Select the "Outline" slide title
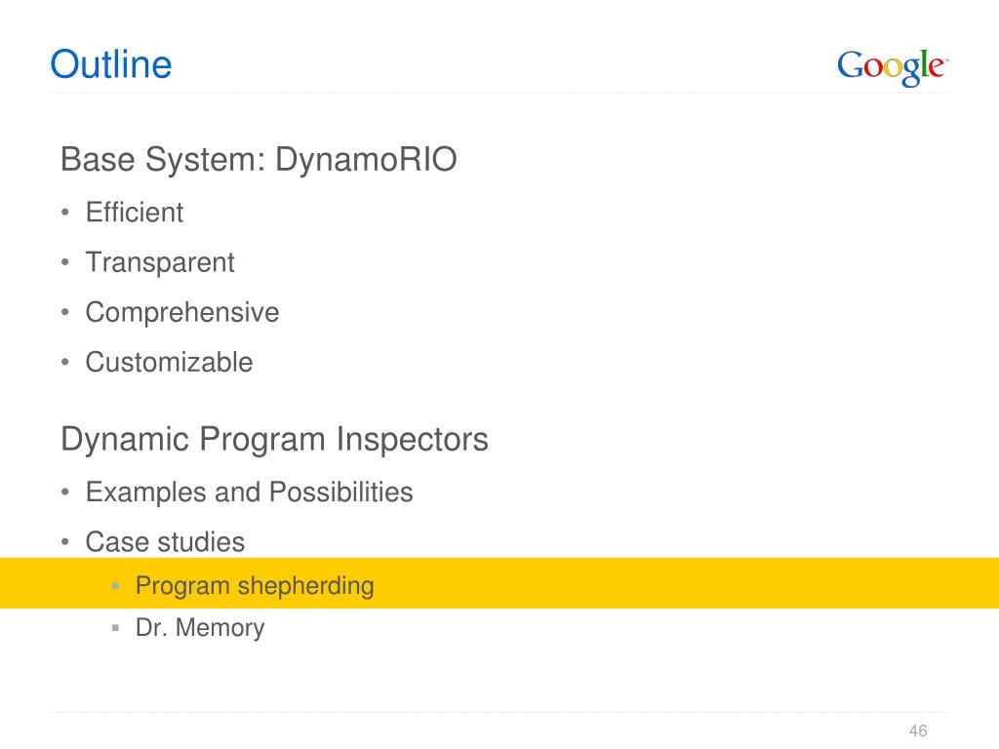The height and width of the screenshot is (749, 999). [x=111, y=64]
